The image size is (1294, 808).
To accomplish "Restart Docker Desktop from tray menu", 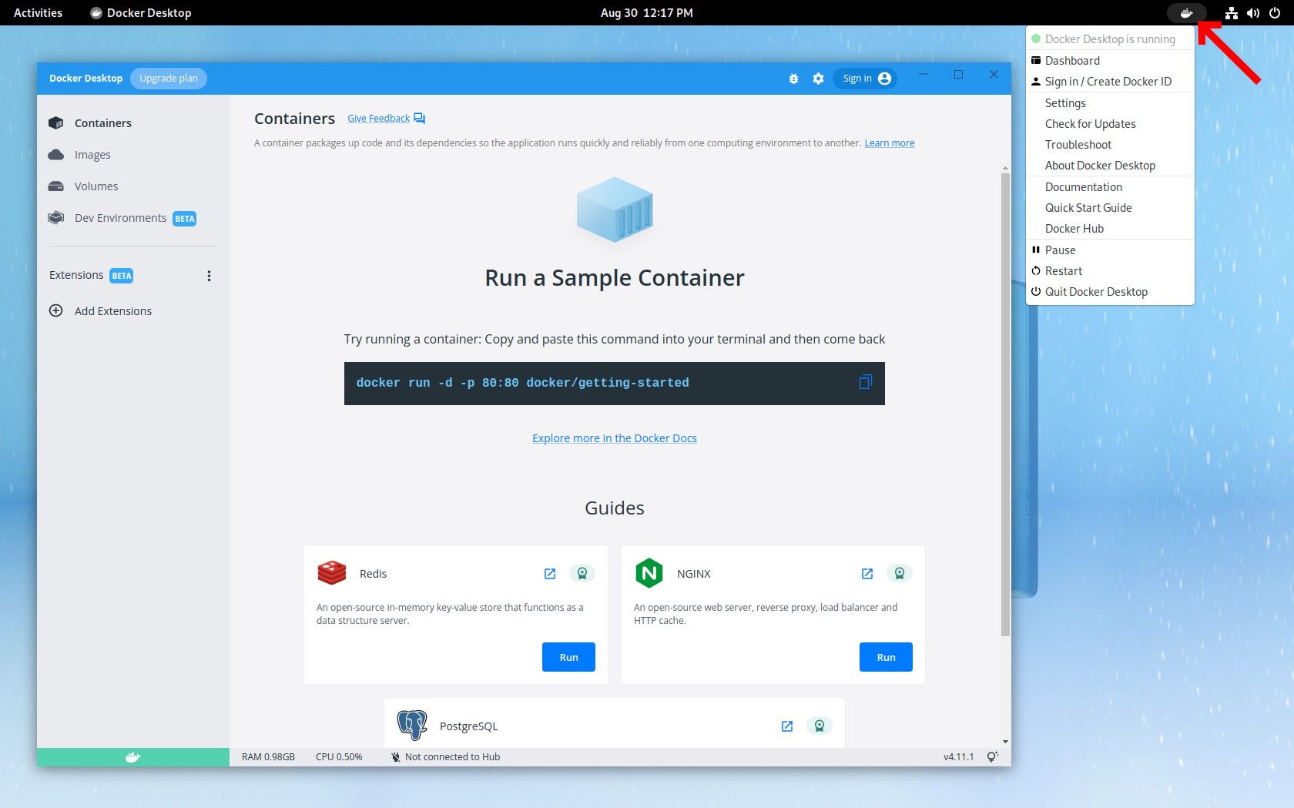I will (x=1110, y=271).
